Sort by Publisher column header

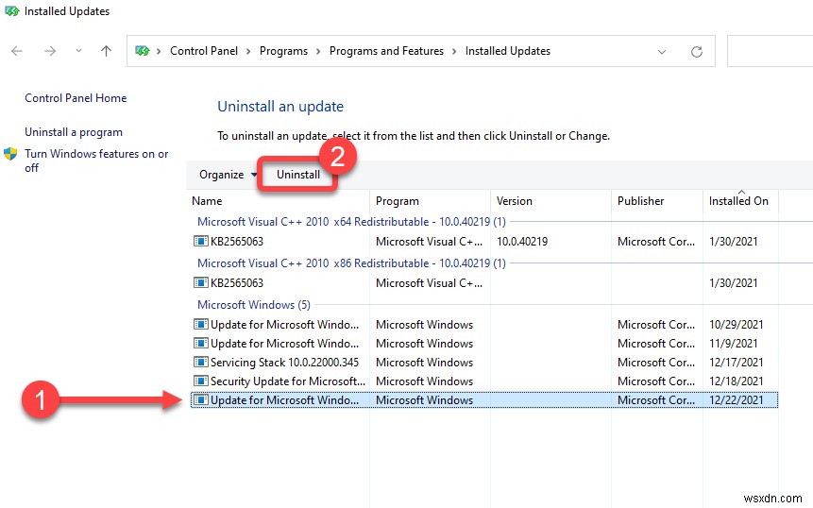point(657,201)
